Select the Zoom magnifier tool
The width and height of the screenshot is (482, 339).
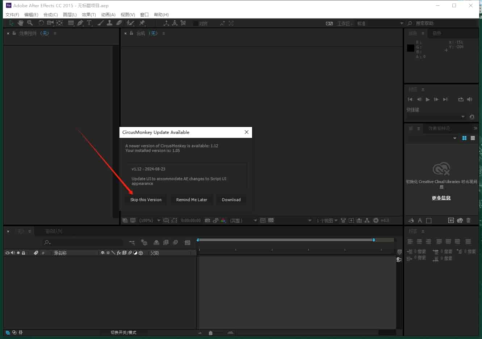pyautogui.click(x=30, y=23)
